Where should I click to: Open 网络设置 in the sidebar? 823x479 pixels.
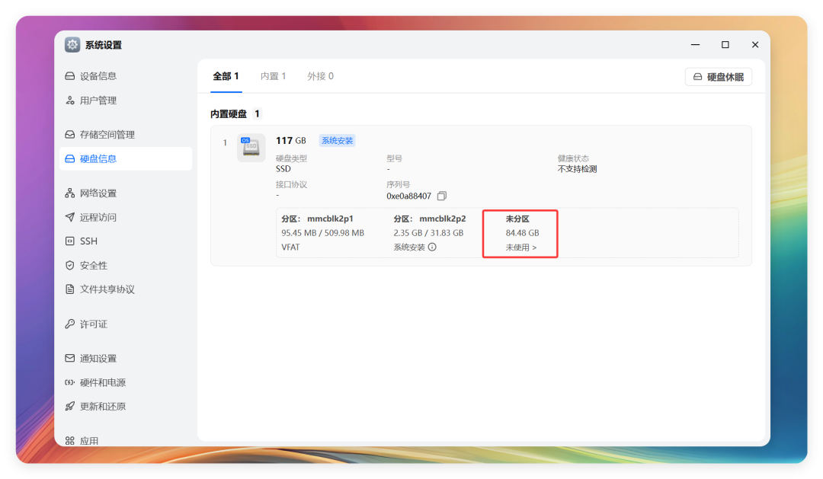[x=126, y=193]
